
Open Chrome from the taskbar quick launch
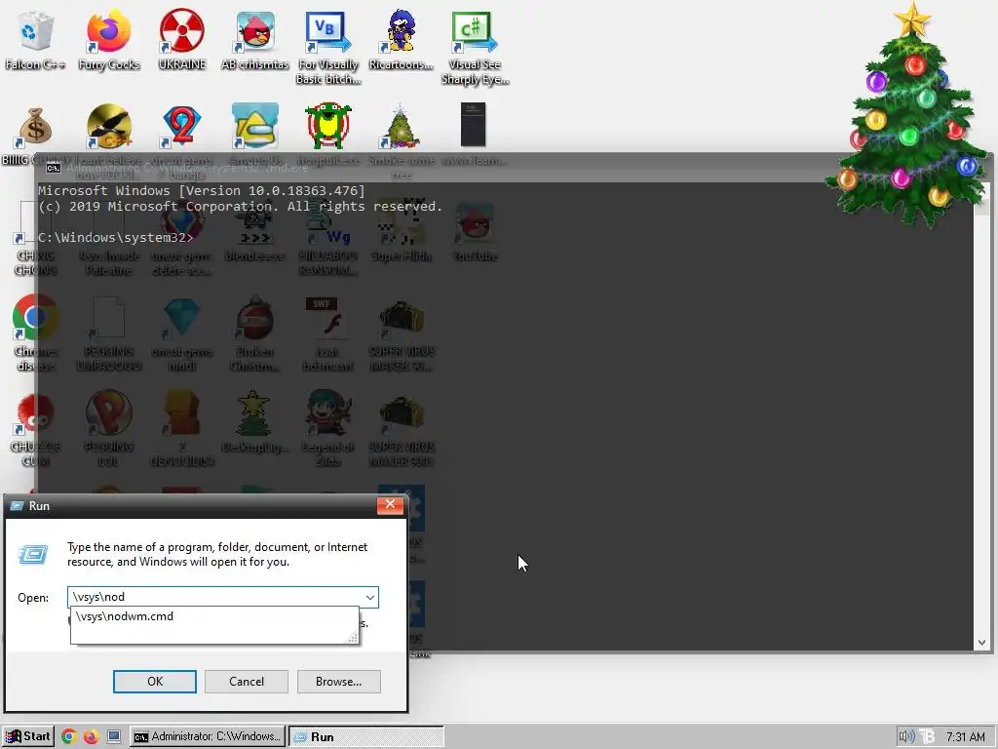point(69,737)
